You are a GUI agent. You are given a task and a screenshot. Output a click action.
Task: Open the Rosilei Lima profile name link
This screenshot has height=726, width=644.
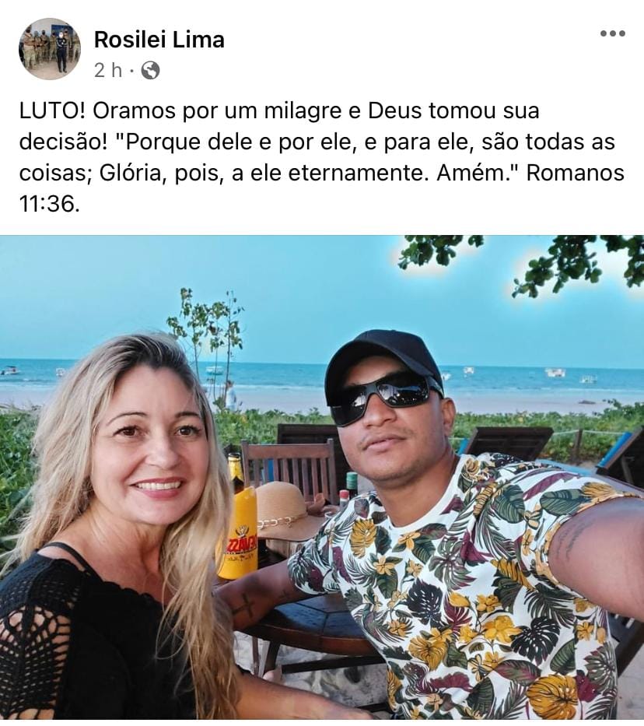tap(159, 40)
